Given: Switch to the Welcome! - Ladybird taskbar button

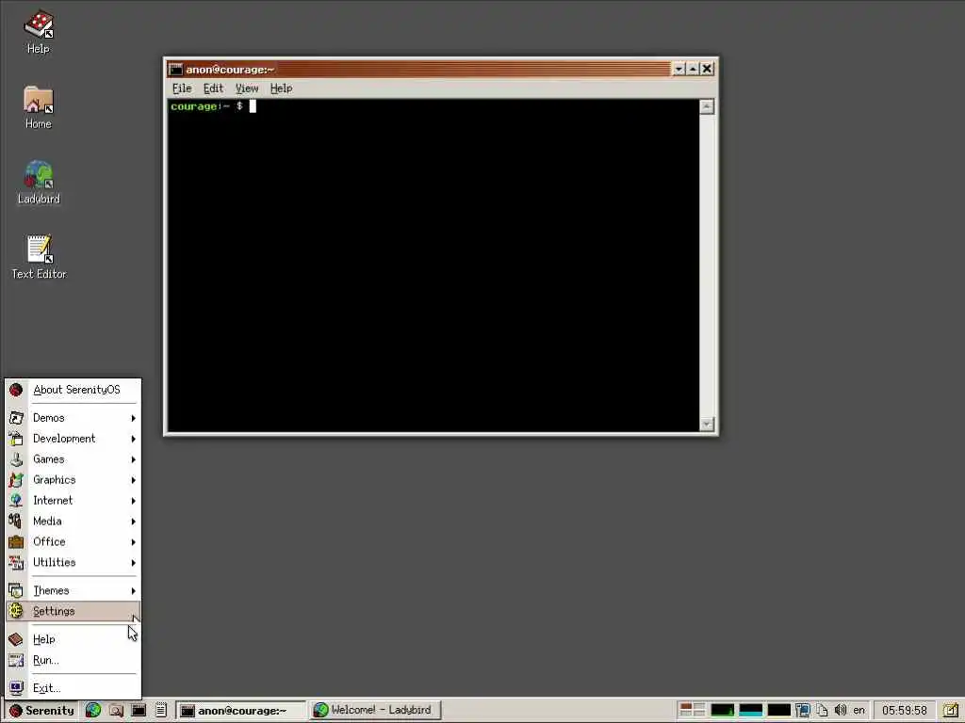Looking at the screenshot, I should (375, 710).
